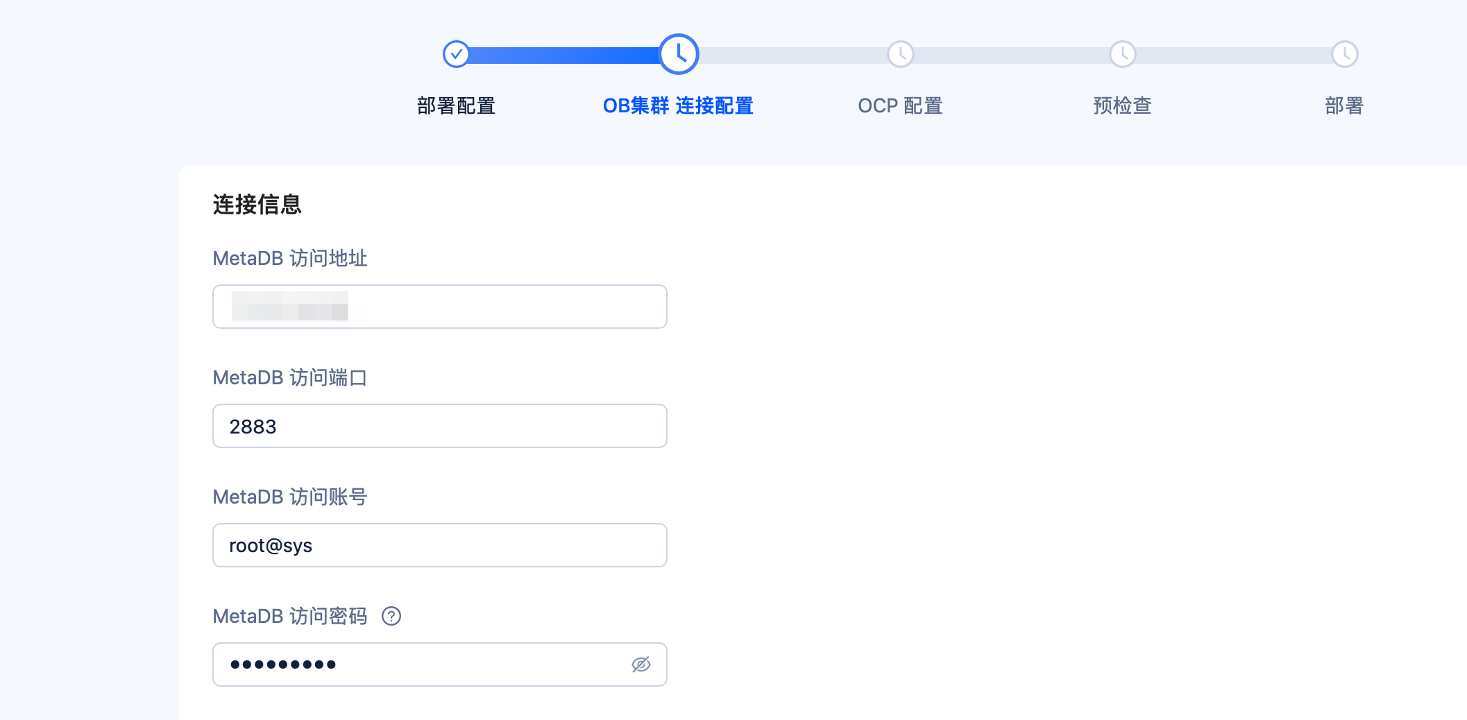Image resolution: width=1467 pixels, height=720 pixels.
Task: Toggle password visibility eye icon
Action: 641,665
